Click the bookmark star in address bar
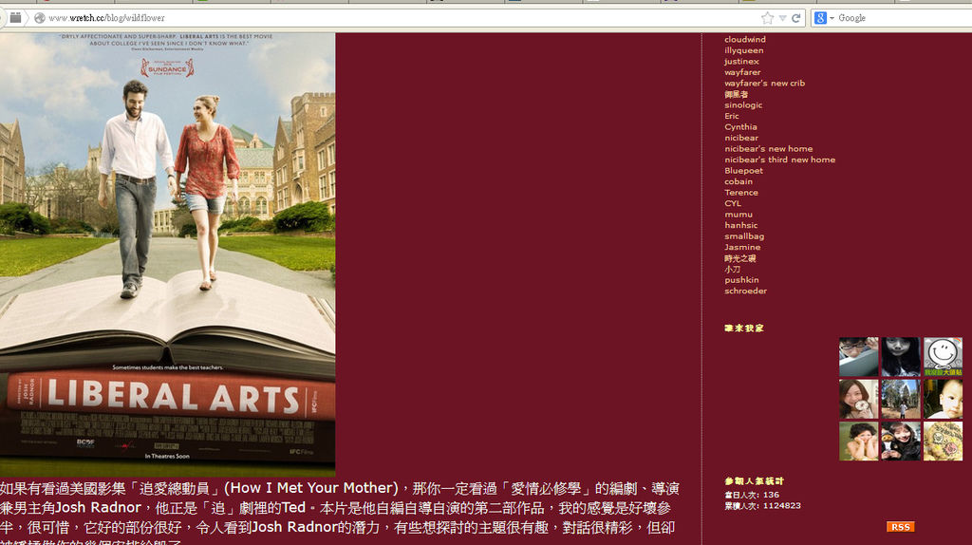The width and height of the screenshot is (972, 545). (767, 18)
